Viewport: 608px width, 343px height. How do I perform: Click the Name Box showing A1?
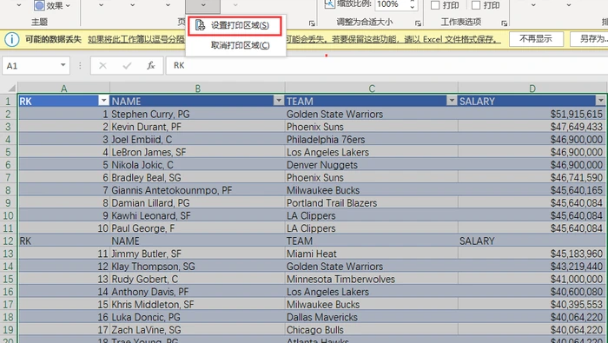tap(36, 66)
